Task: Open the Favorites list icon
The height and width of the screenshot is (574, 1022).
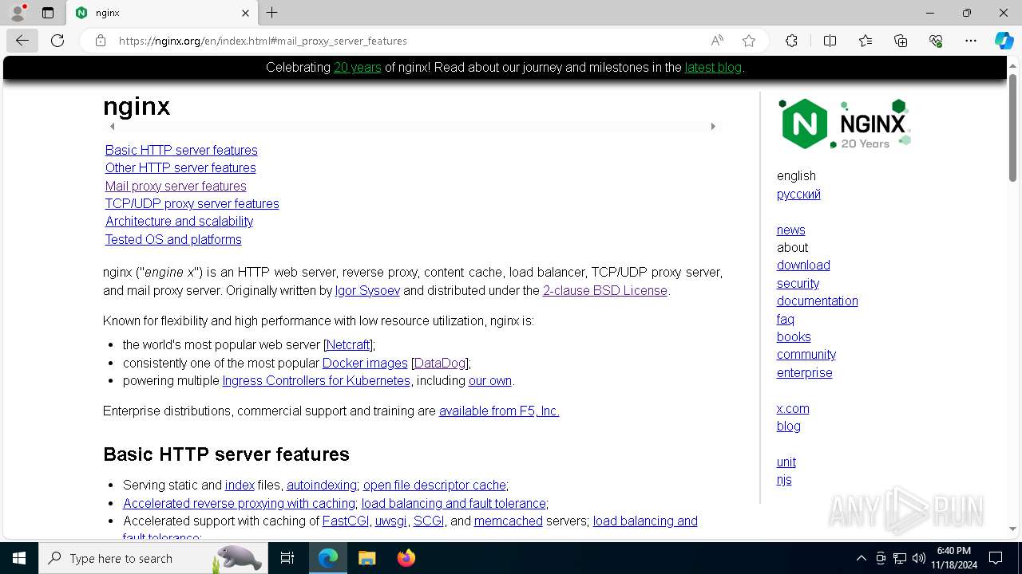Action: click(x=866, y=41)
